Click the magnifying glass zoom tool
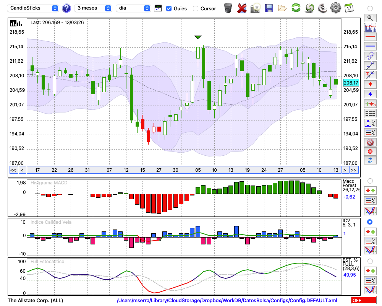Image resolution: width=382 pixels, height=306 pixels. pyautogui.click(x=370, y=18)
